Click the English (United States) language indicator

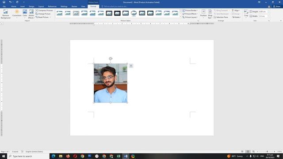pos(34,151)
